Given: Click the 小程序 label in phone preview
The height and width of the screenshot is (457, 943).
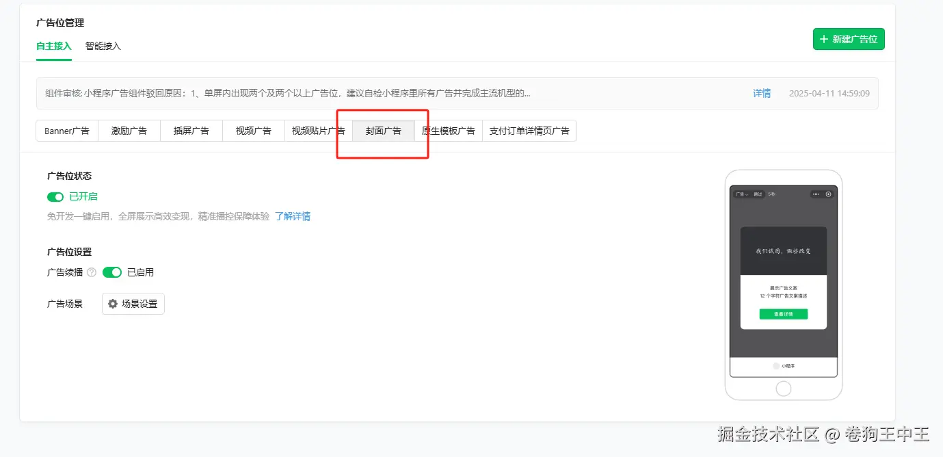Looking at the screenshot, I should click(788, 366).
